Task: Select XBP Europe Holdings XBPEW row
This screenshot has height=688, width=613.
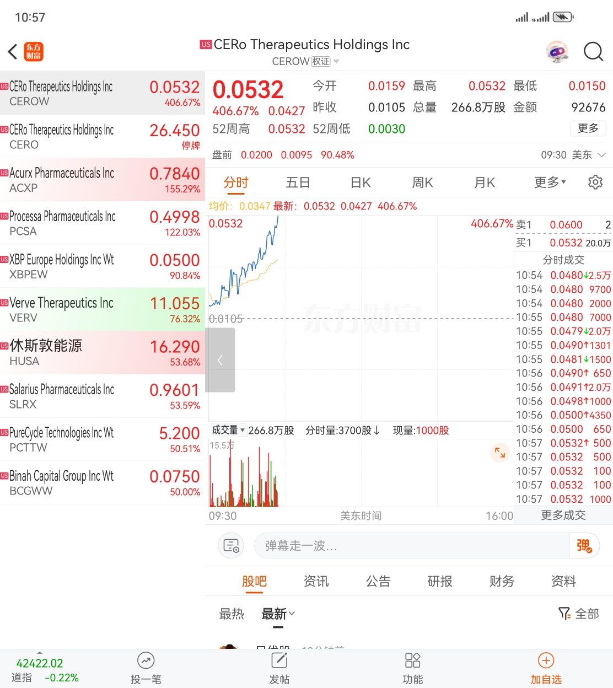Action: tap(103, 266)
